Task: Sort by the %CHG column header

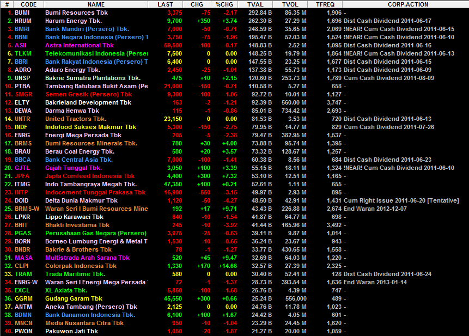Action: click(224, 4)
